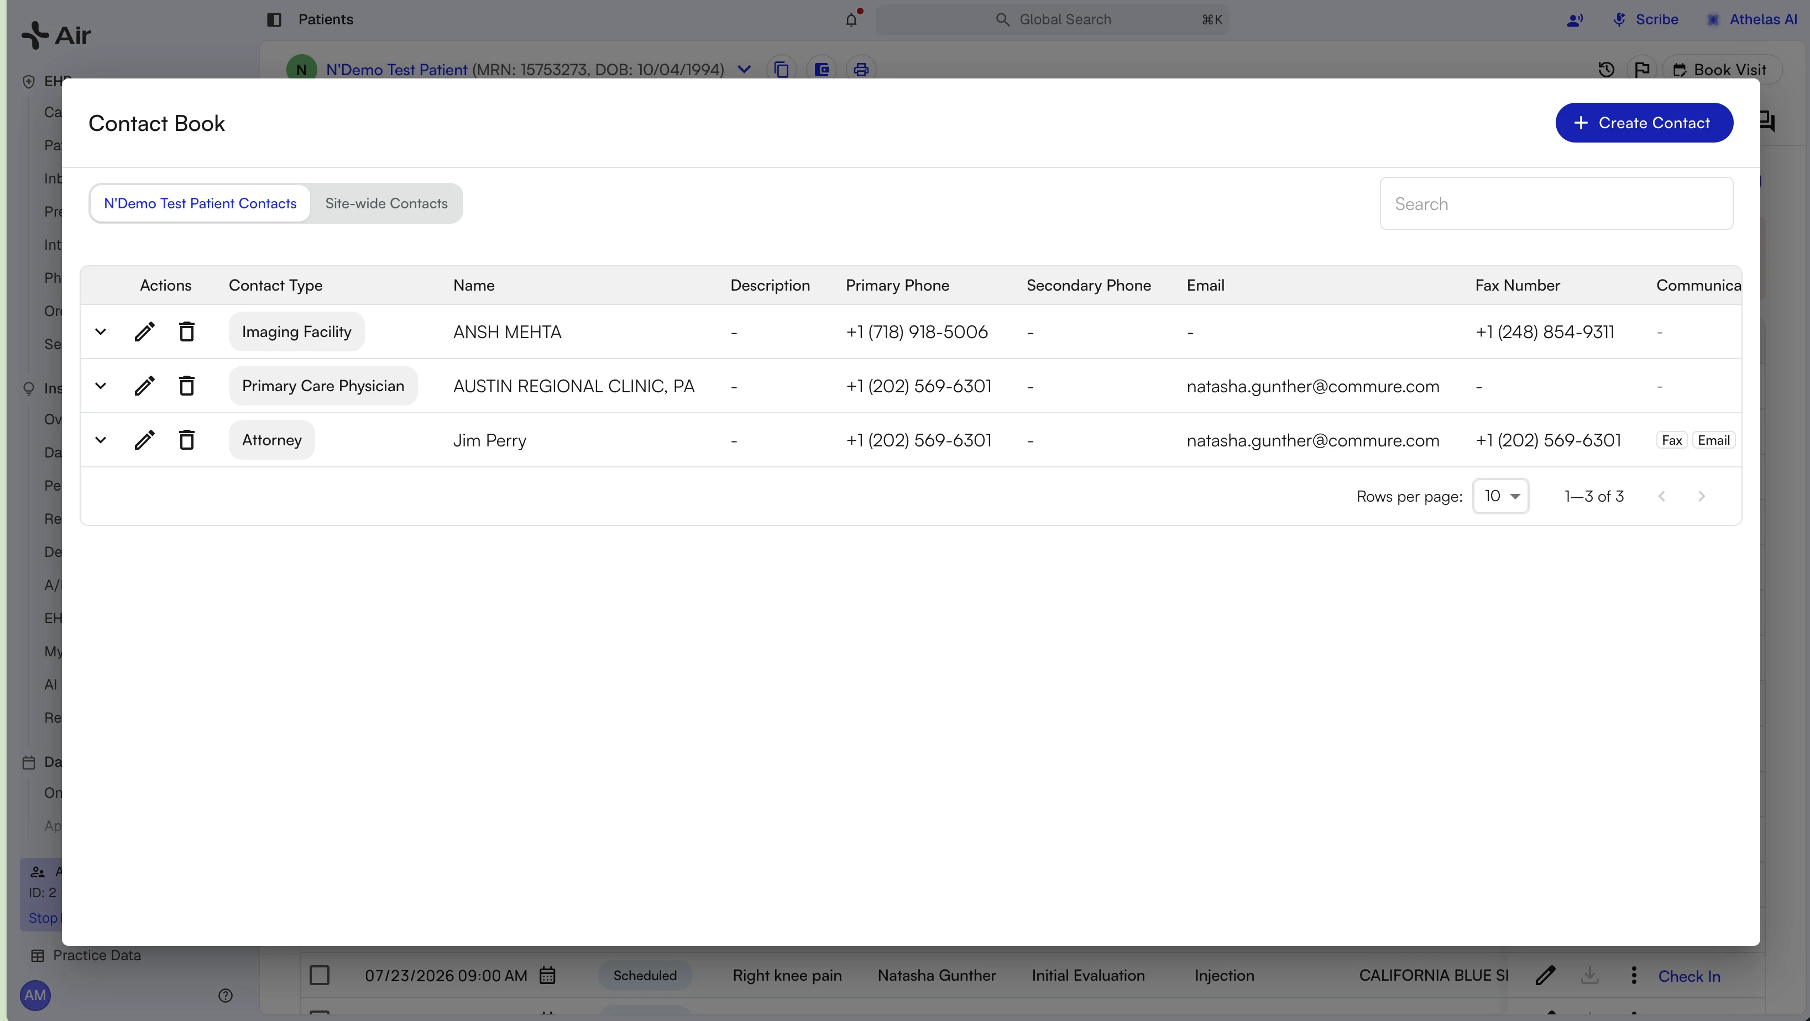The width and height of the screenshot is (1810, 1021).
Task: Open the Rows per page dropdown
Action: coord(1501,496)
